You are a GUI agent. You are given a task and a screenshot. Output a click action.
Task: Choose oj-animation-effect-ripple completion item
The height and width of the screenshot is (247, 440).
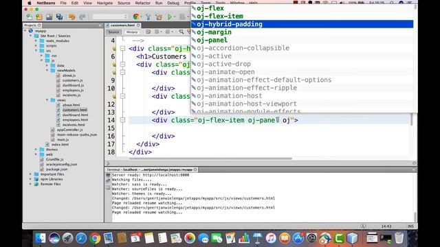(302, 88)
